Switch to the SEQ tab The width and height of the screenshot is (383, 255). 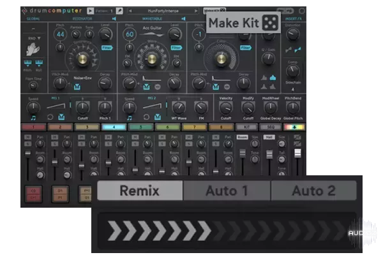[x=271, y=127]
